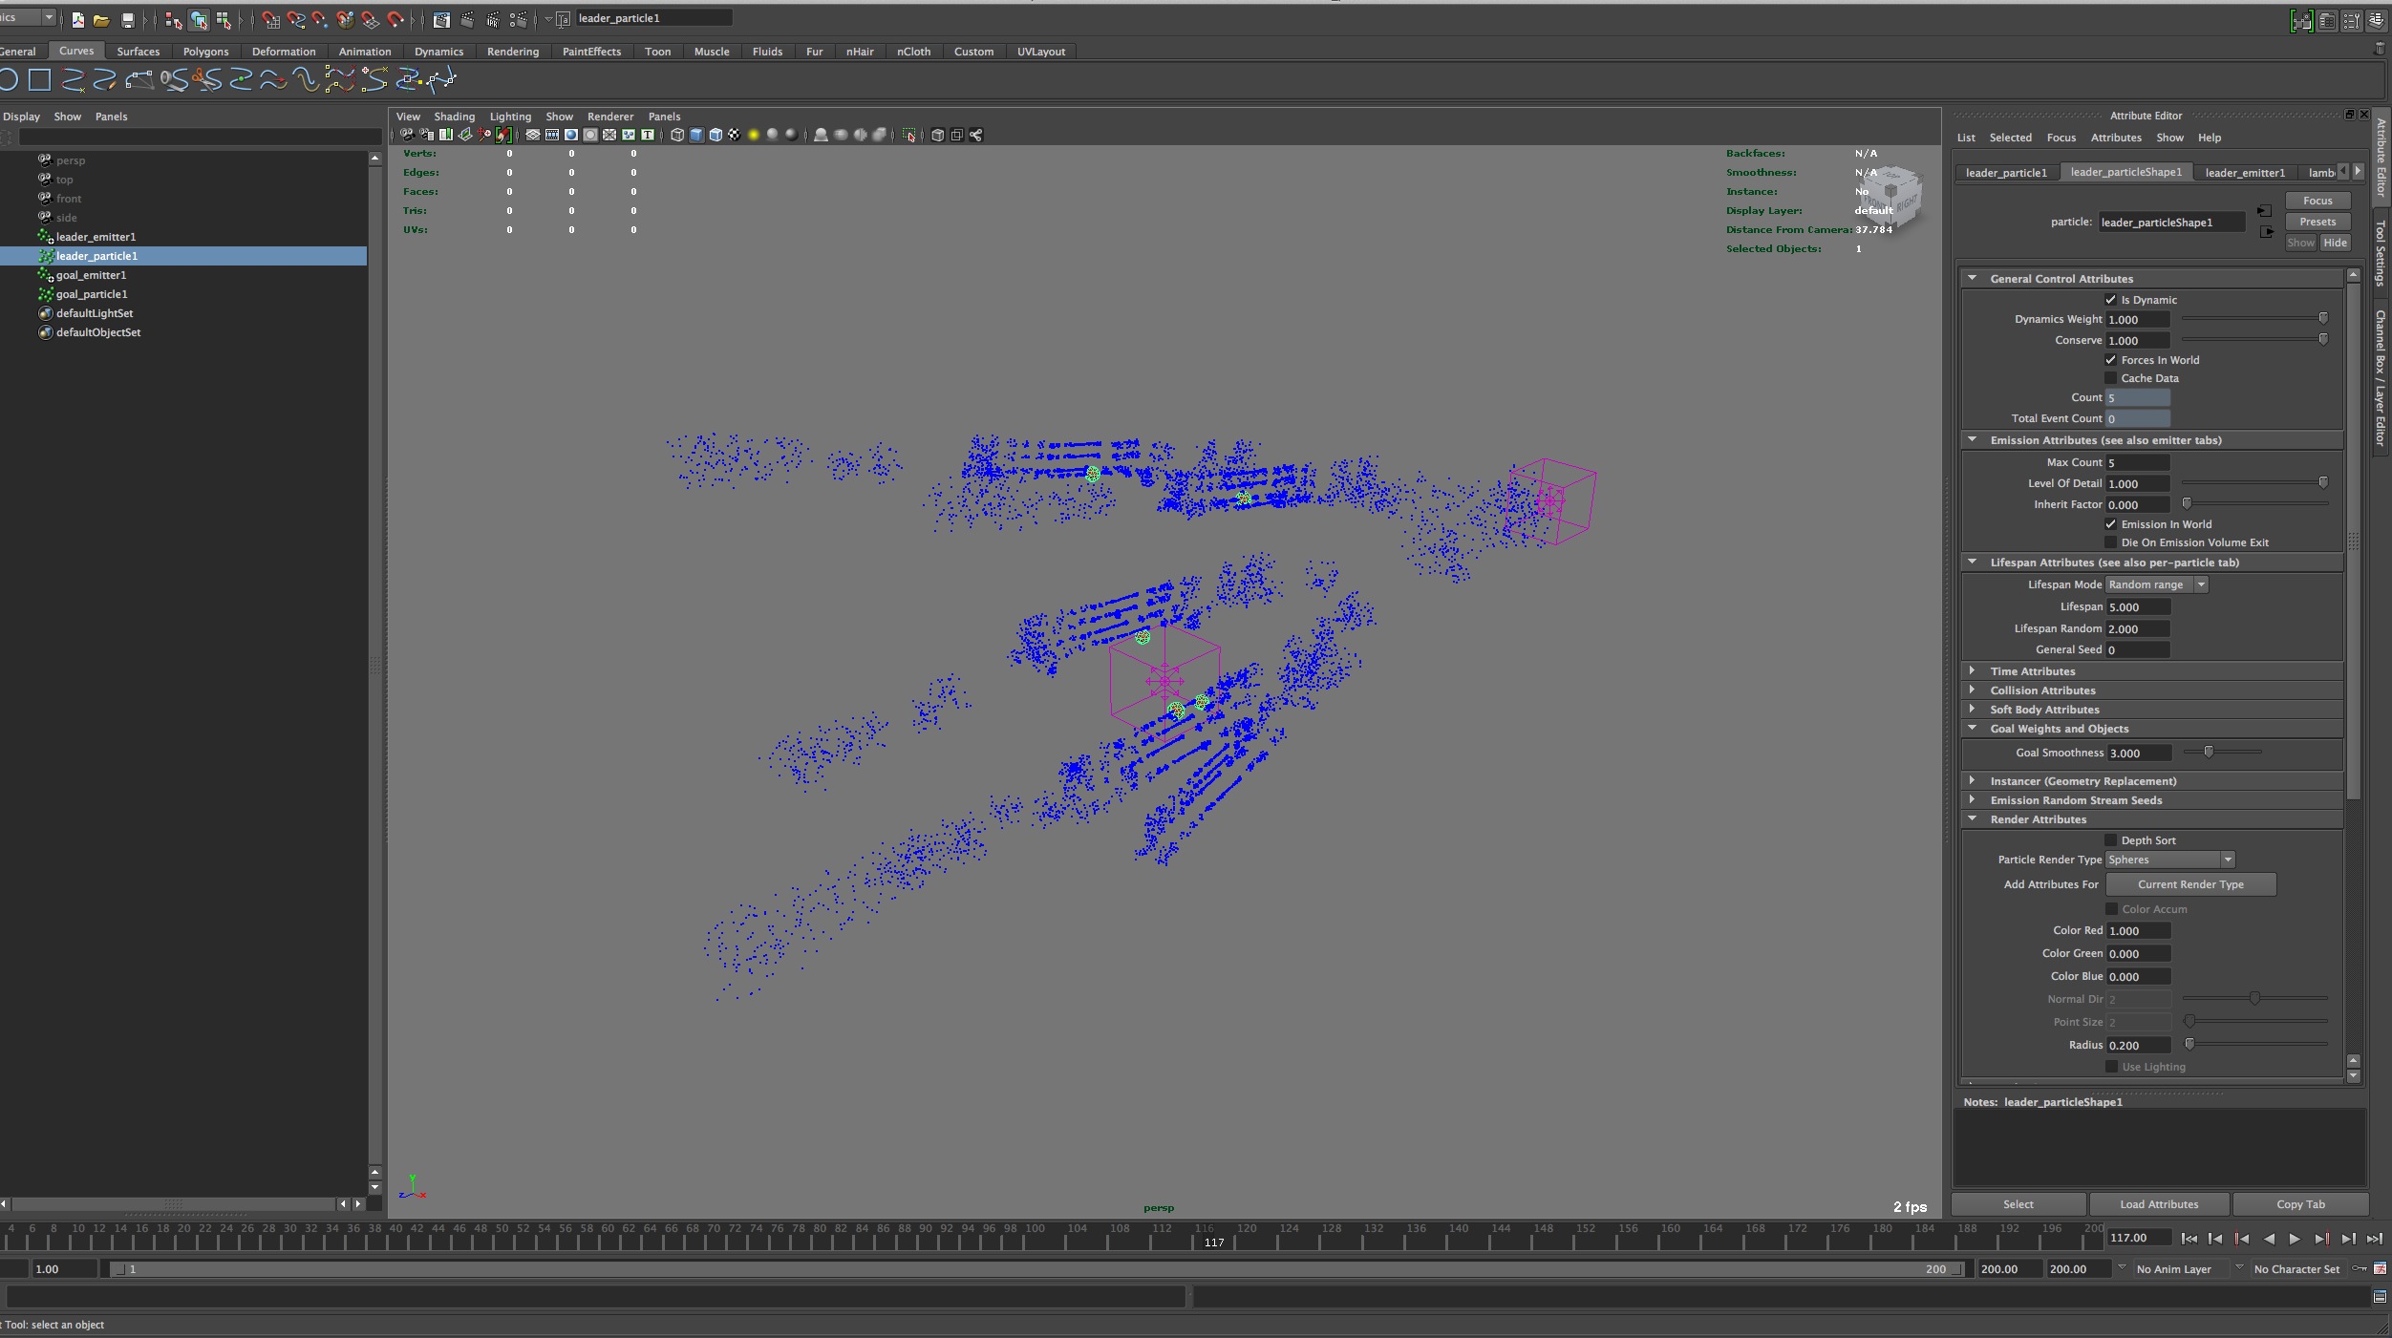Click the play forwards button

(2295, 1239)
